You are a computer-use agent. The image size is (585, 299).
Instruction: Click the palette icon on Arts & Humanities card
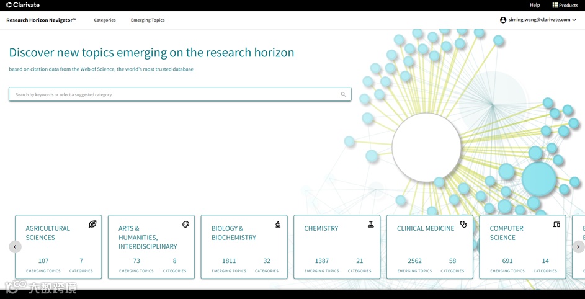[x=185, y=224]
